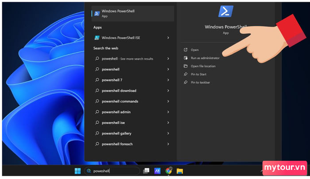This screenshot has width=310, height=179.
Task: Select 'powershell foreach' web search text
Action: pyautogui.click(x=117, y=144)
